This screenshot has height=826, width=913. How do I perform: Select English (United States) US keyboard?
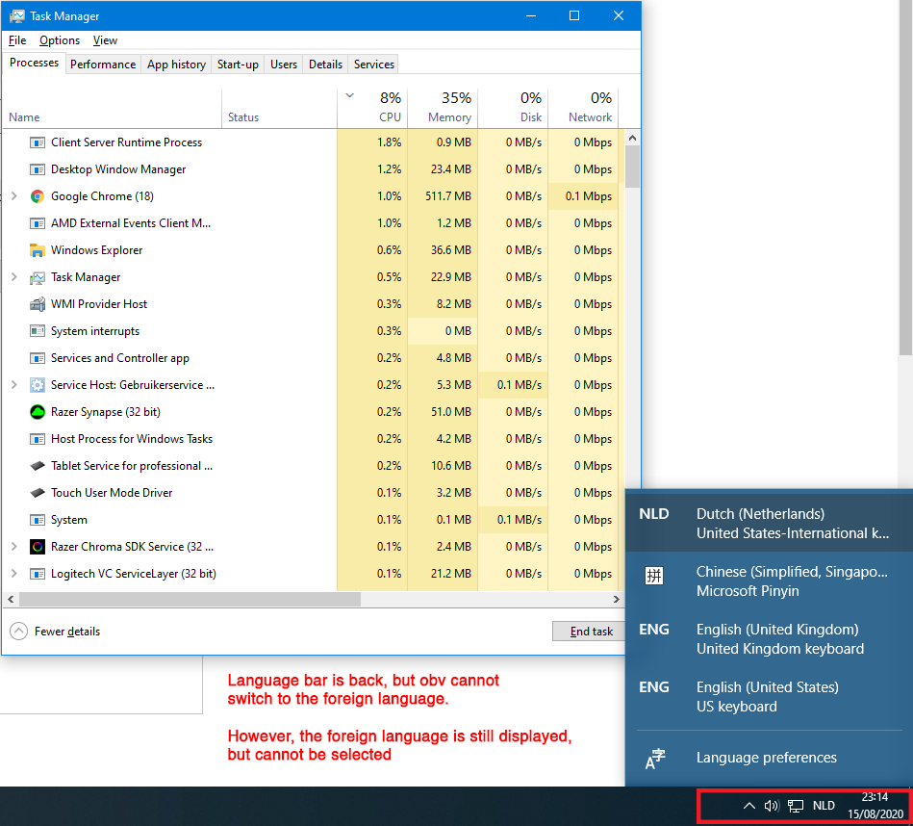tap(769, 697)
